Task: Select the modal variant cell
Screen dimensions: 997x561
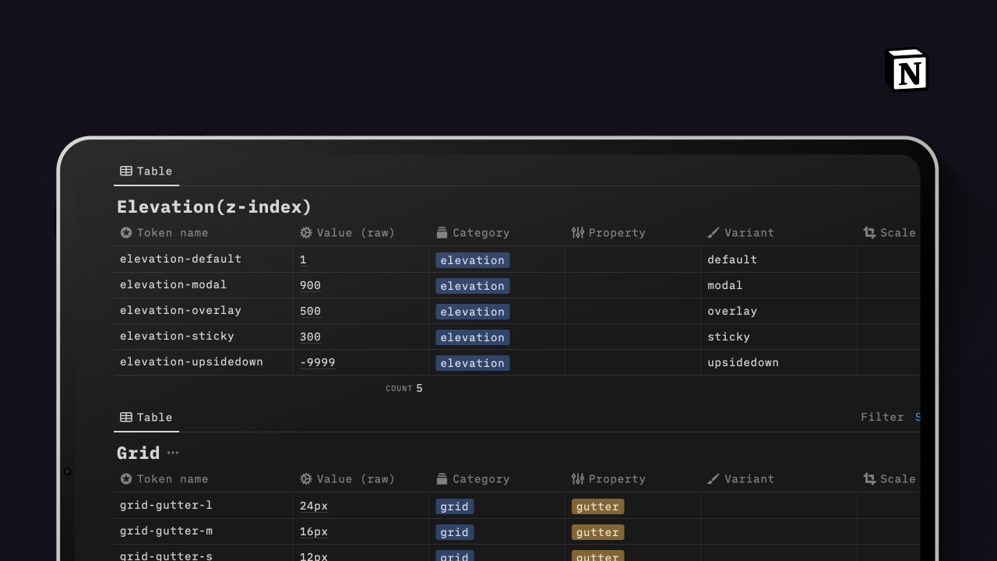Action: point(779,285)
